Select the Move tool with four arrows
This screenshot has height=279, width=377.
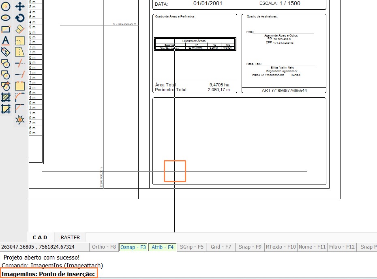click(19, 6)
